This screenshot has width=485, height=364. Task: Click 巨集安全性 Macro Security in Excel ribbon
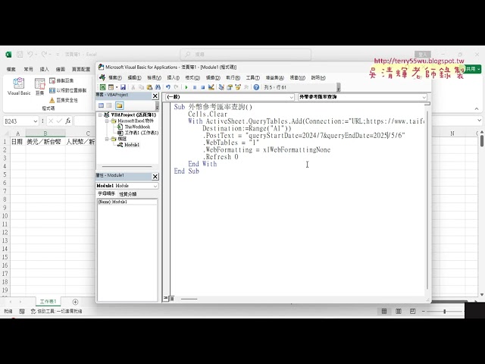(x=64, y=100)
